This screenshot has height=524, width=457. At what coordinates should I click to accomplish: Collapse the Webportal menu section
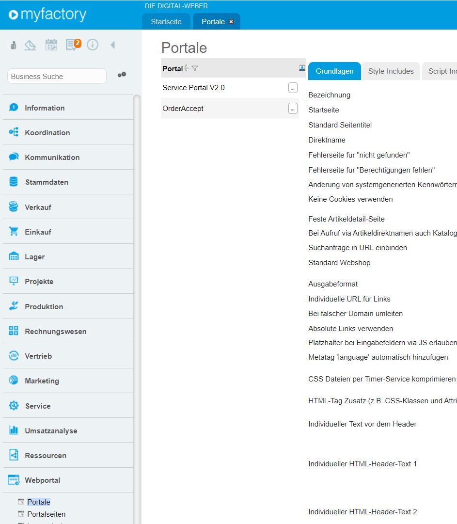point(43,480)
